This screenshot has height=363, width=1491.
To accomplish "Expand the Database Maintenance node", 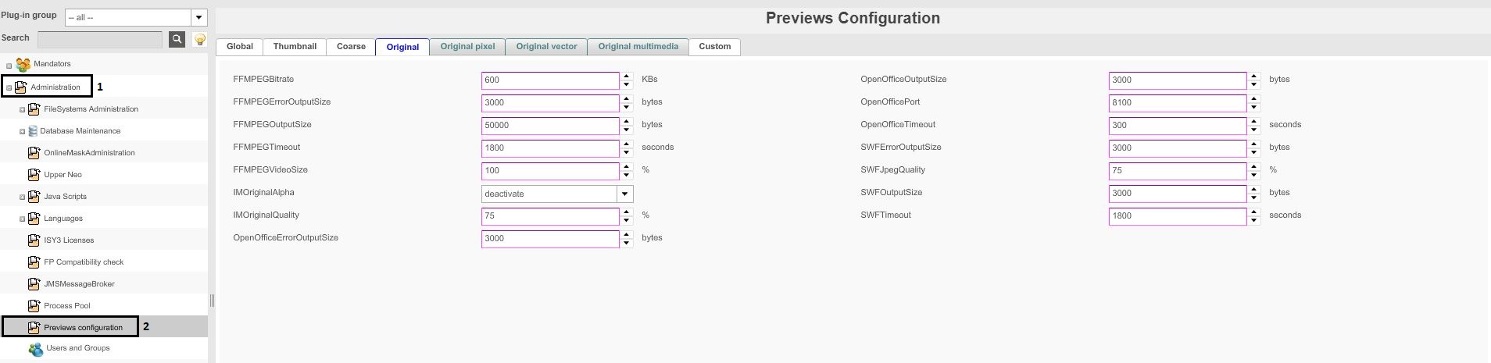I will point(23,132).
